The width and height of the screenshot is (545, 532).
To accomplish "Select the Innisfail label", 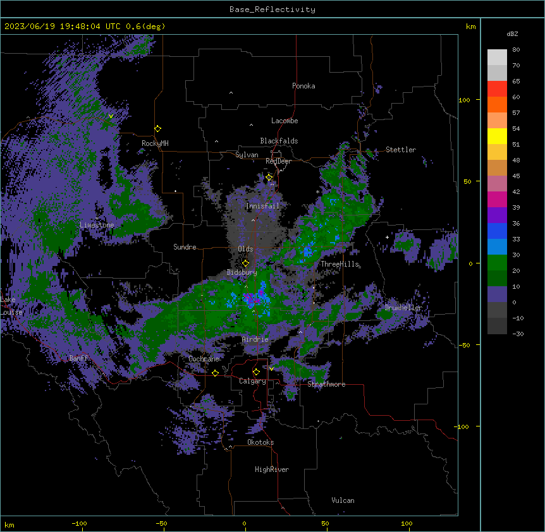I will (x=263, y=206).
